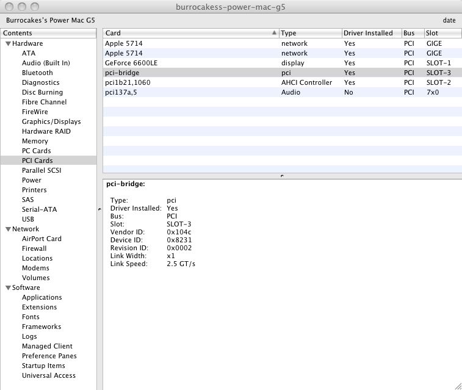Open AirPort Card under Network
The height and width of the screenshot is (390, 462).
point(42,239)
